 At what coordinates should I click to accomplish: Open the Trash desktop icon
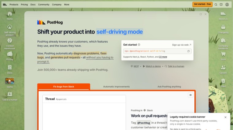(223, 83)
